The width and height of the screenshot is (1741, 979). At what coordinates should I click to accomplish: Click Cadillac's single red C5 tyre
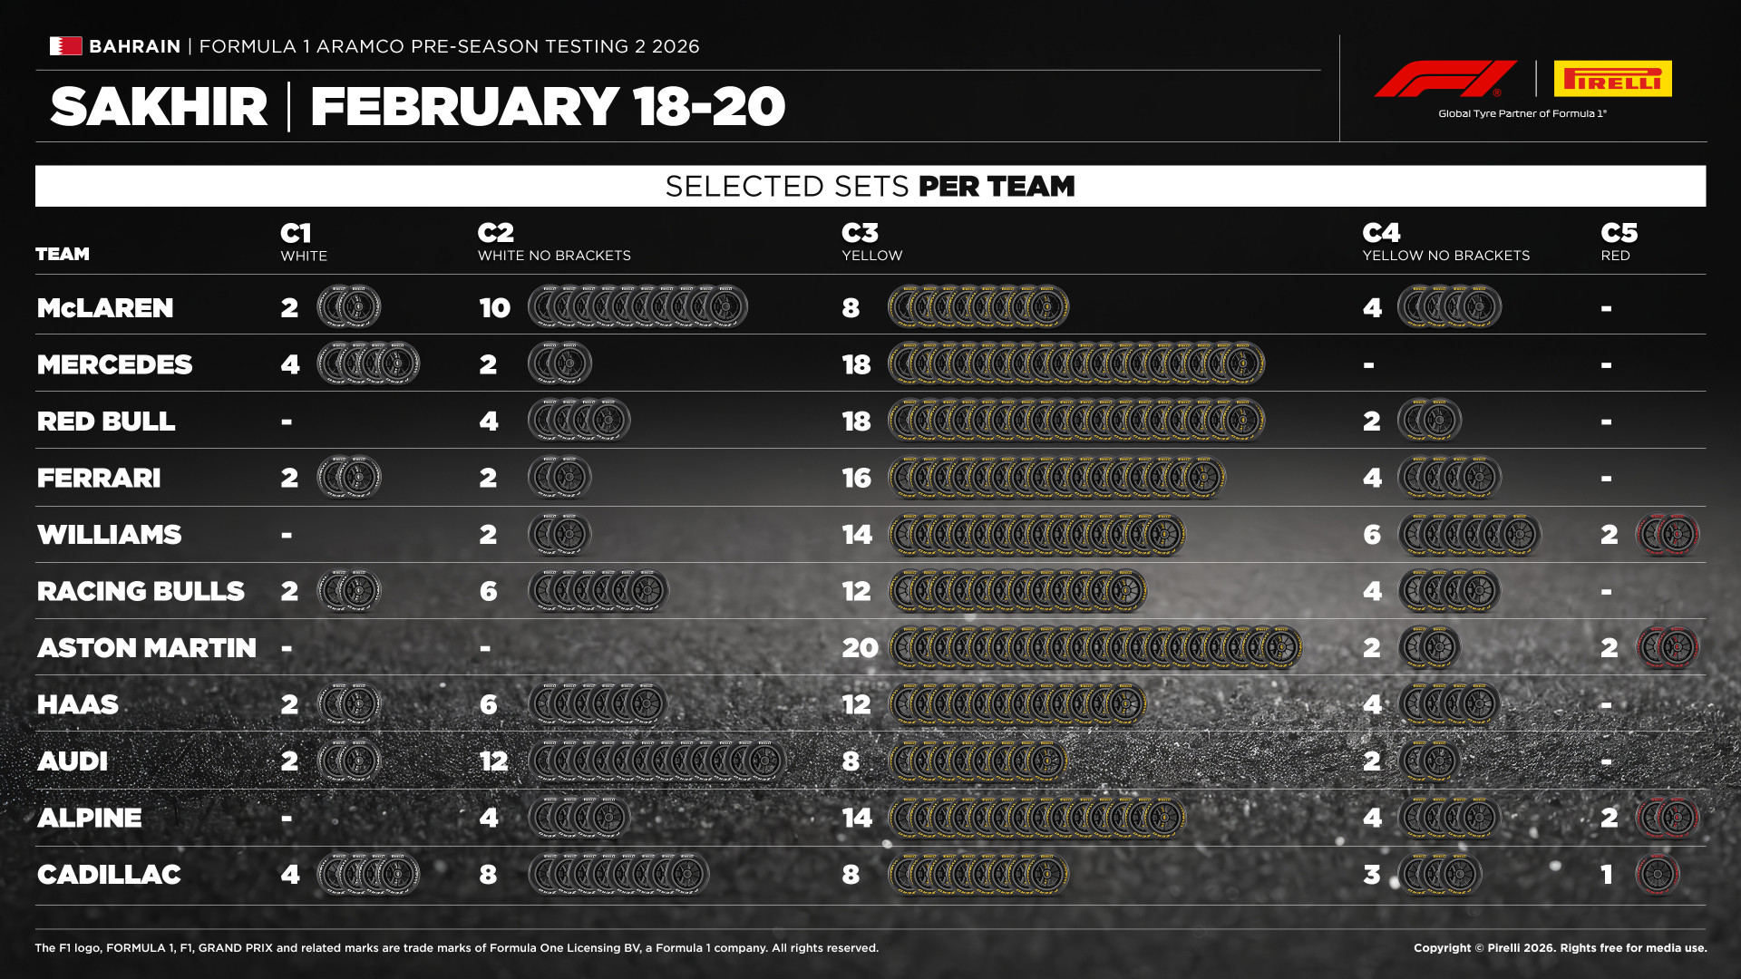tap(1657, 875)
